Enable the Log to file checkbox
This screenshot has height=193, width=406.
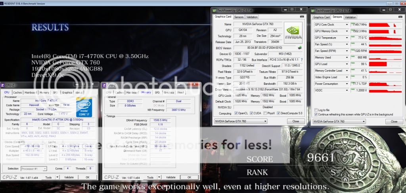316,110
